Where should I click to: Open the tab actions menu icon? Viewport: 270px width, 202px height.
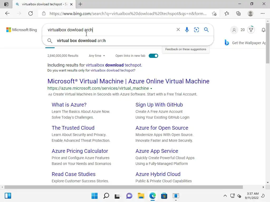coord(6,4)
